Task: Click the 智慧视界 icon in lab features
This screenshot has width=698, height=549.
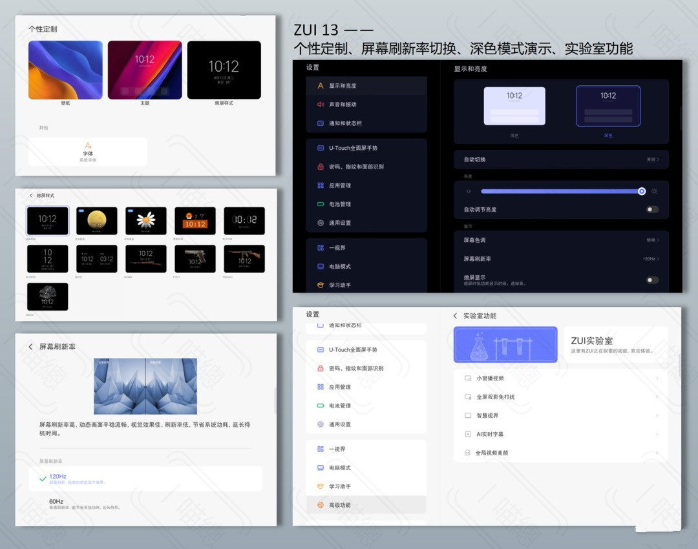Action: 468,415
